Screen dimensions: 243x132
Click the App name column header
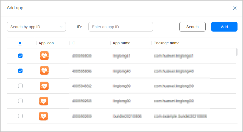[121, 43]
